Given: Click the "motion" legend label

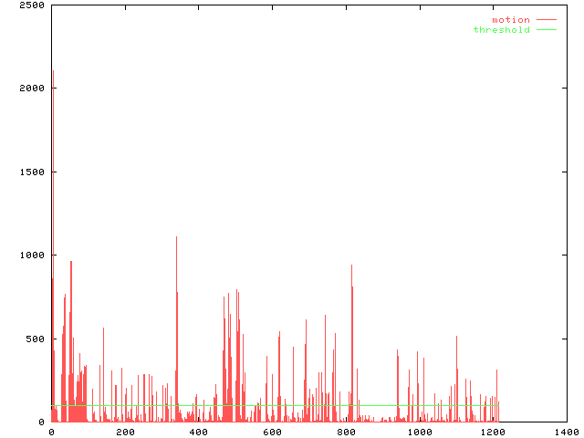Looking at the screenshot, I should (x=510, y=19).
